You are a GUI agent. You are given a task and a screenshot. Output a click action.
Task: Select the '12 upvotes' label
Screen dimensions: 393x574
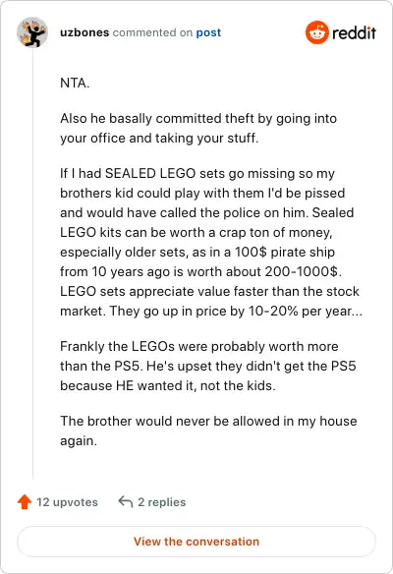point(67,502)
